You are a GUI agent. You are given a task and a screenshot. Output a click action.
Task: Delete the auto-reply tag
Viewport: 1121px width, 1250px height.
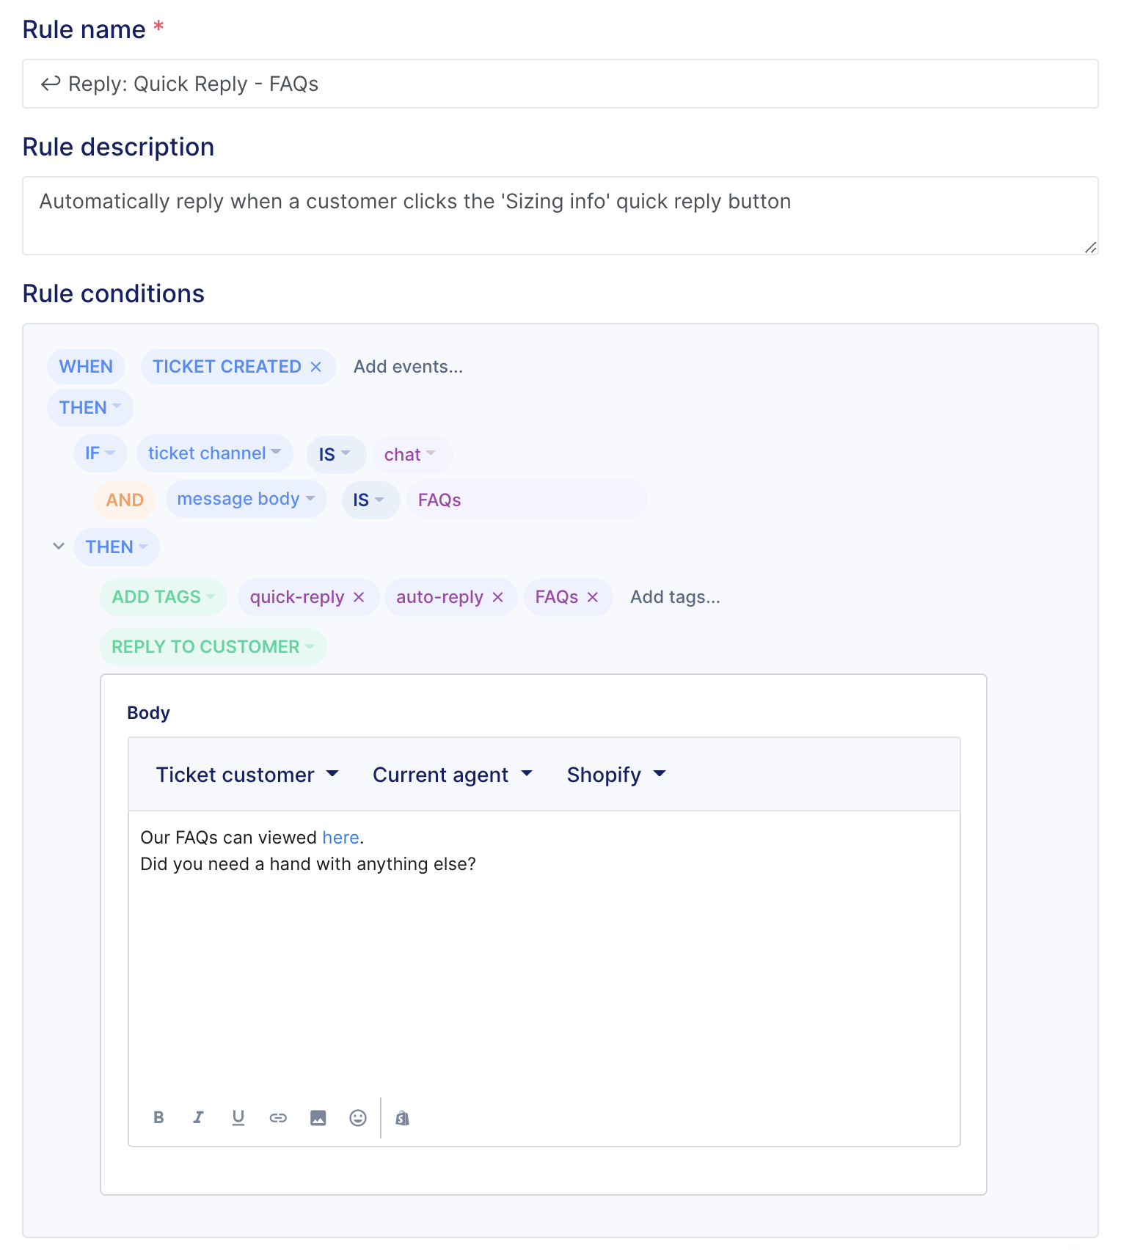pyautogui.click(x=497, y=597)
